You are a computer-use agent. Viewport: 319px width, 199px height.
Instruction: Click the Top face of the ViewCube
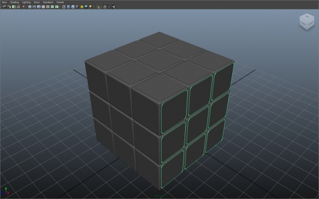(307, 17)
